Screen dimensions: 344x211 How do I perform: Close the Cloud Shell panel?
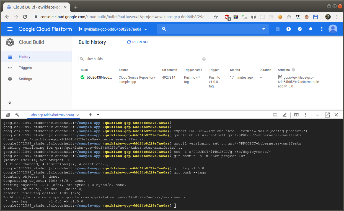point(336,115)
